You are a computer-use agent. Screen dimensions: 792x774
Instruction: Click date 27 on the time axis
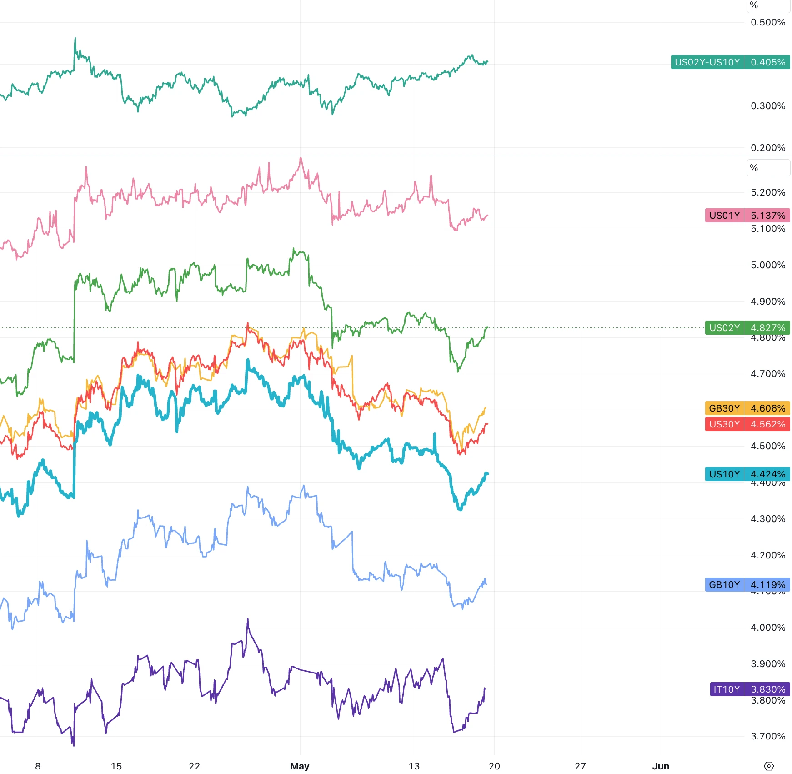click(x=580, y=766)
